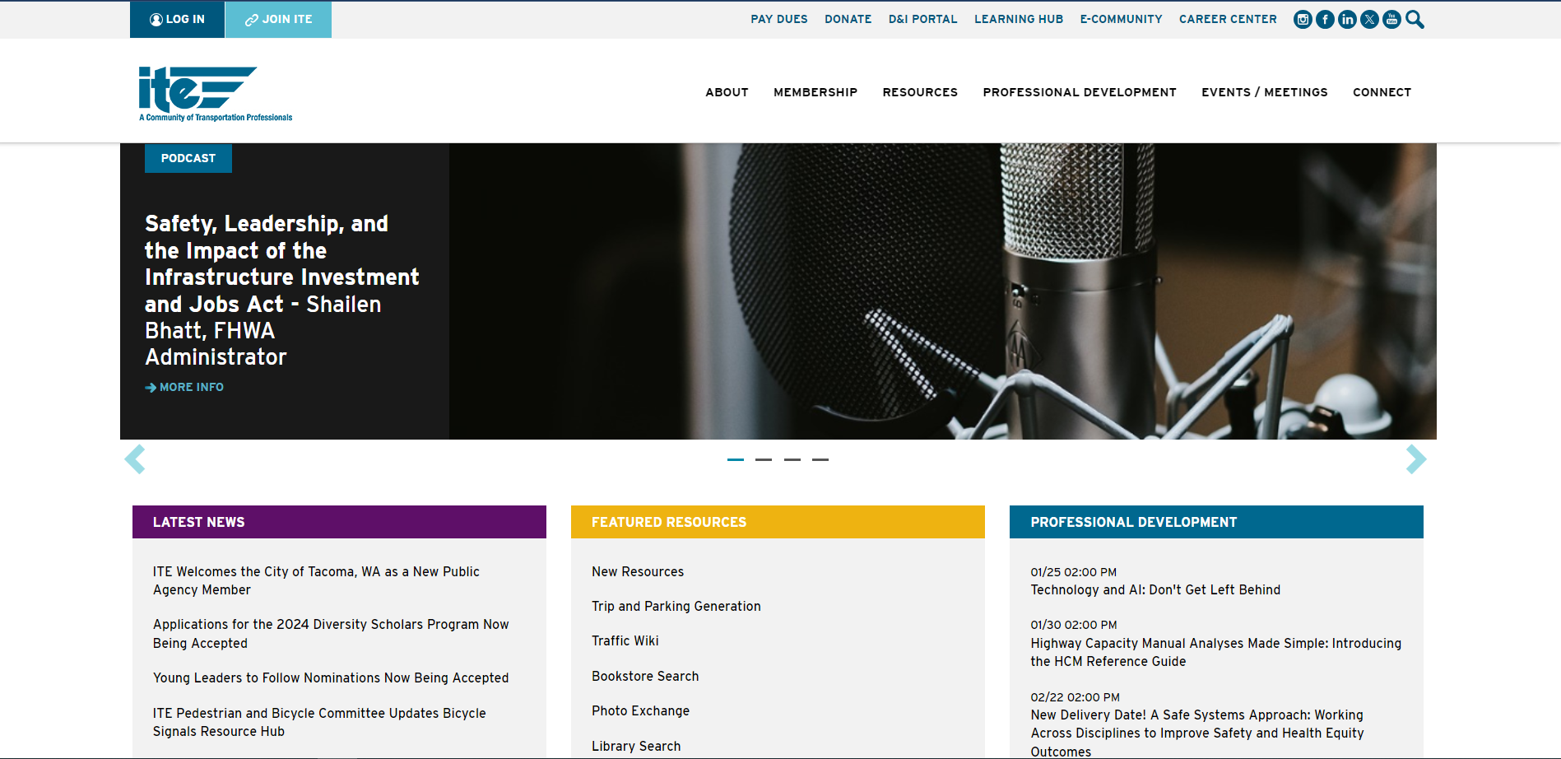
Task: Open the New Resources link
Action: coord(638,571)
